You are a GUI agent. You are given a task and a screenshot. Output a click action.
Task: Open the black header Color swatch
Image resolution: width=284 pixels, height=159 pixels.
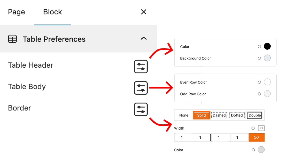[267, 47]
